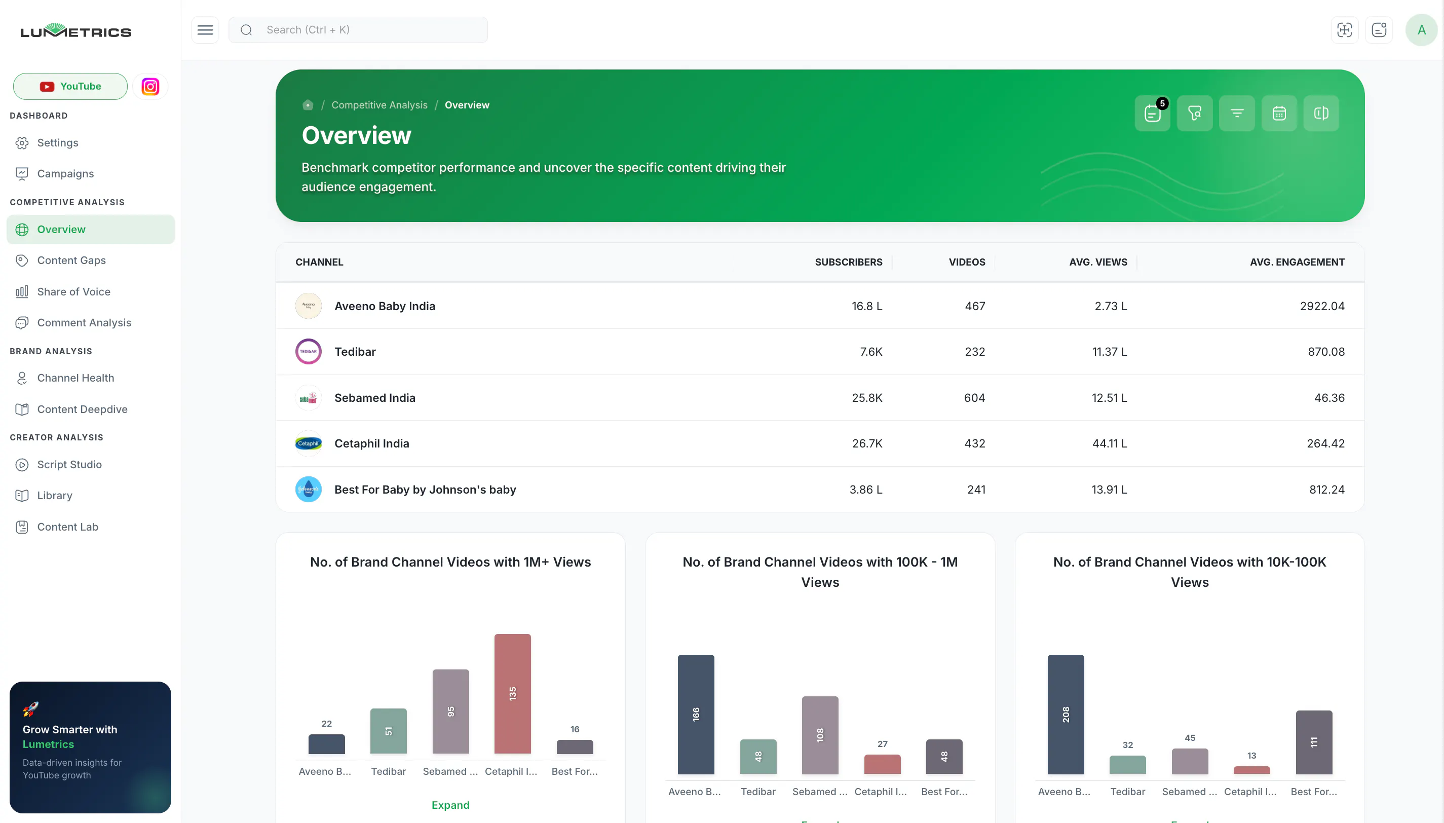The width and height of the screenshot is (1444, 823).
Task: Sort by AVG. ENGAGEMENT column header
Action: pos(1297,263)
